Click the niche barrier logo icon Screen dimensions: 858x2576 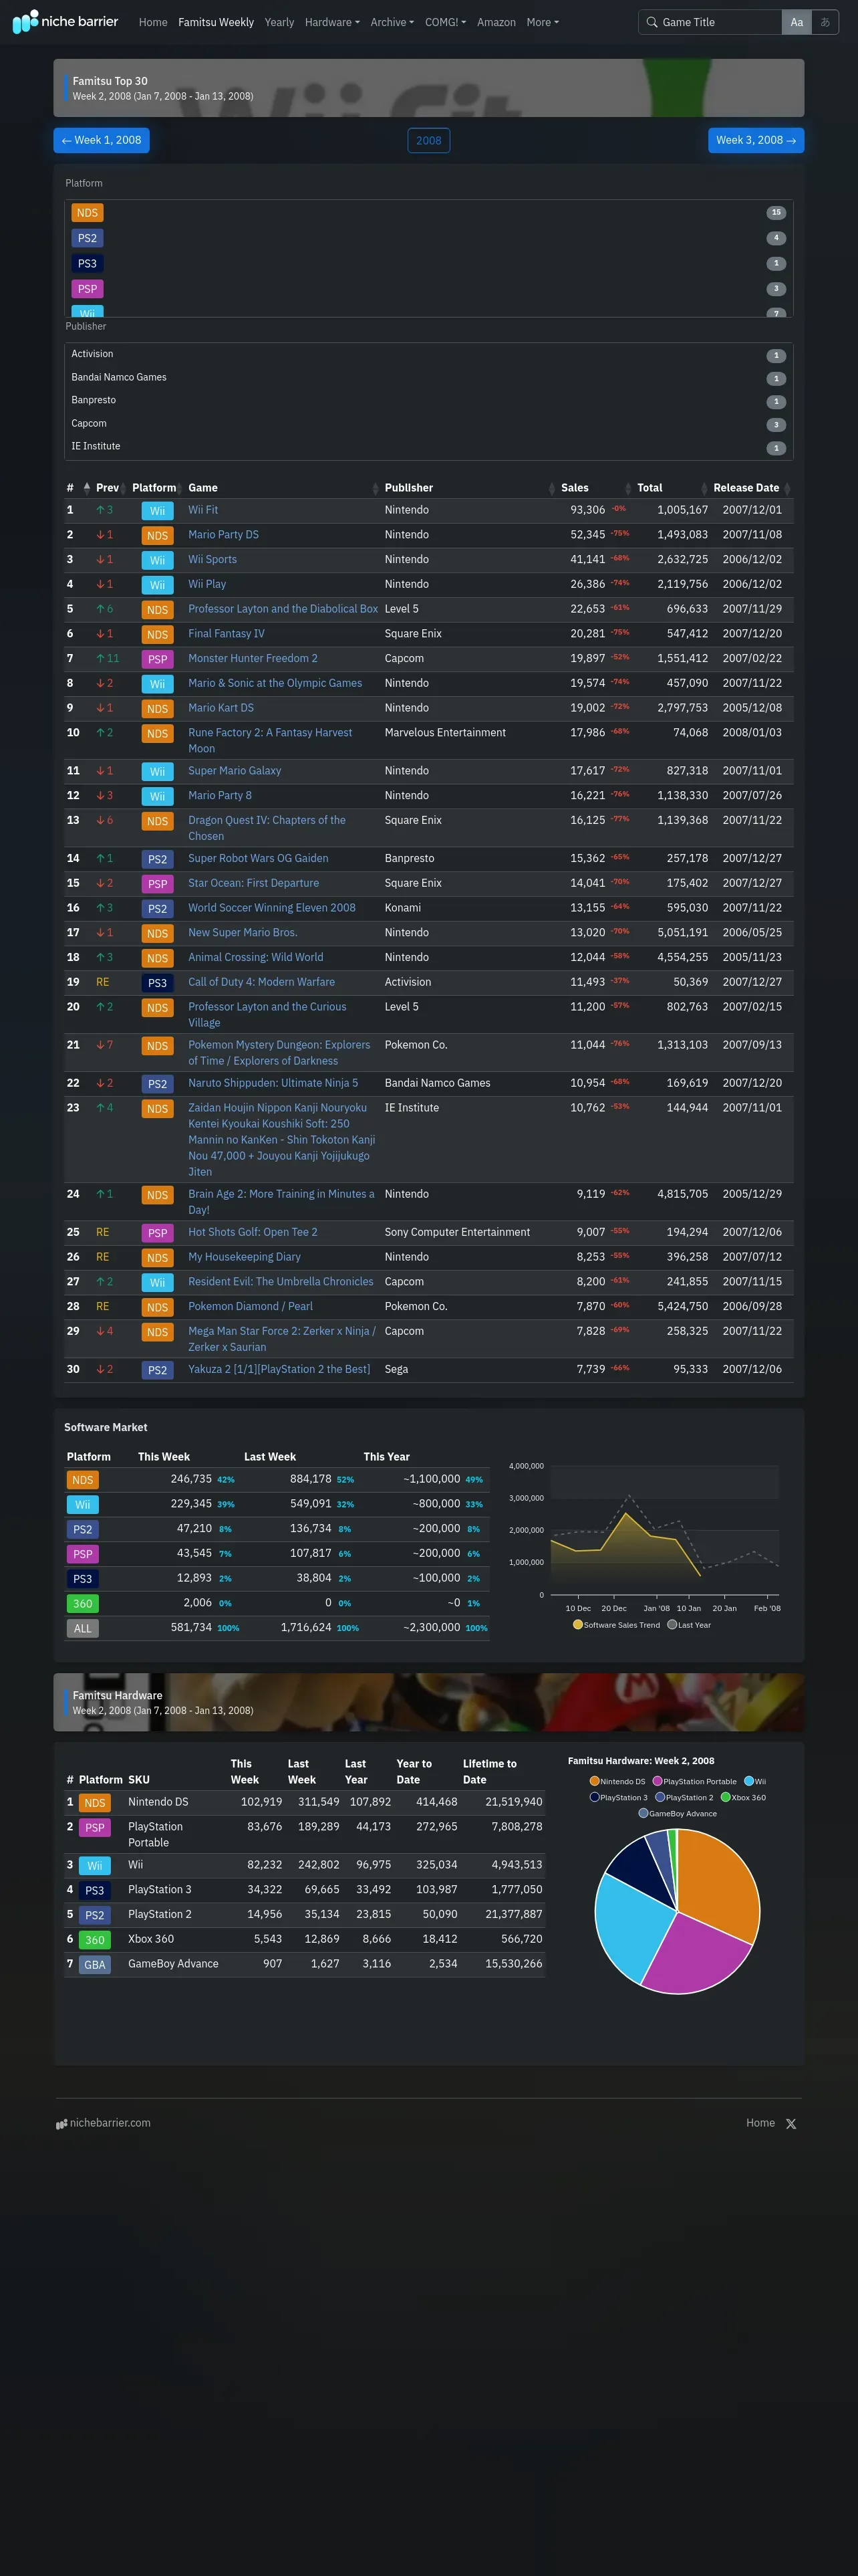coord(25,21)
